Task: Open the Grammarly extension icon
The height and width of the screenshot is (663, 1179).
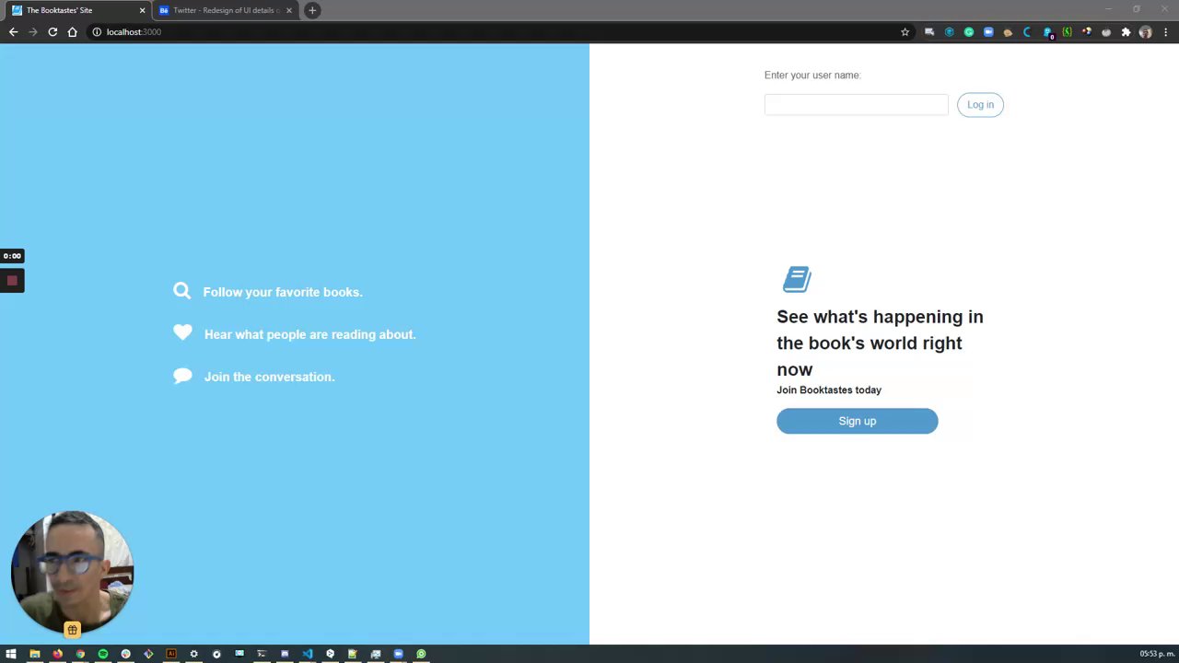Action: (969, 31)
